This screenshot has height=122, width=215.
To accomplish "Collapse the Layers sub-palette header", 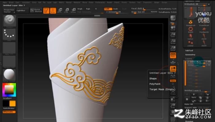I will click(189, 59).
